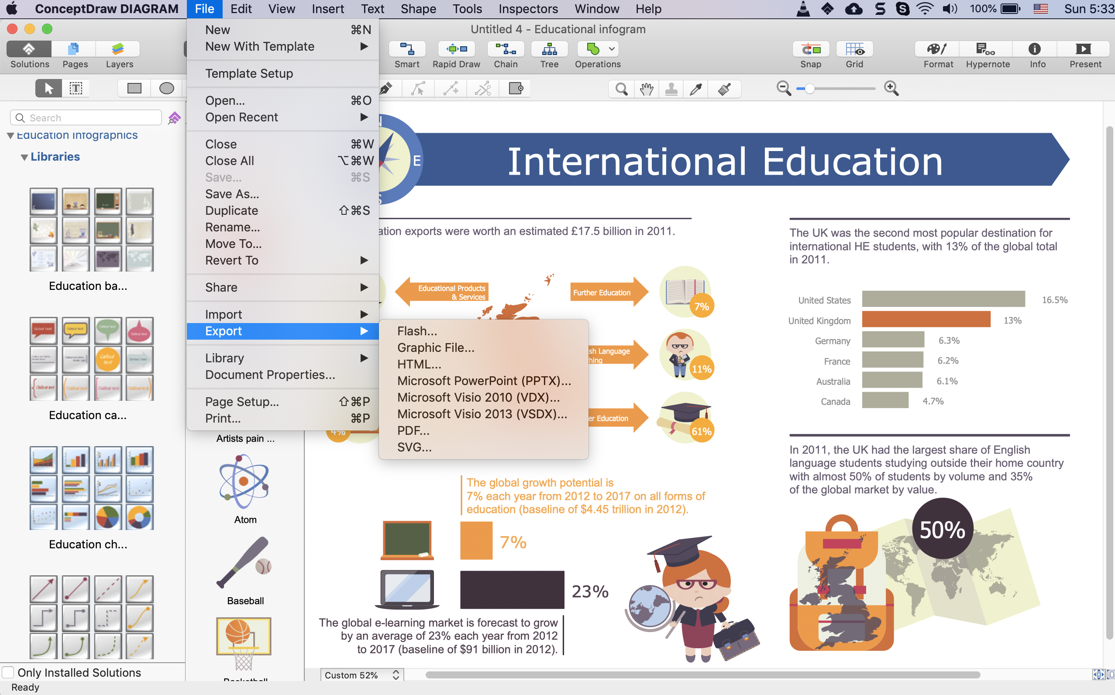Open the Education backgrounds library thumbnail

pos(91,229)
